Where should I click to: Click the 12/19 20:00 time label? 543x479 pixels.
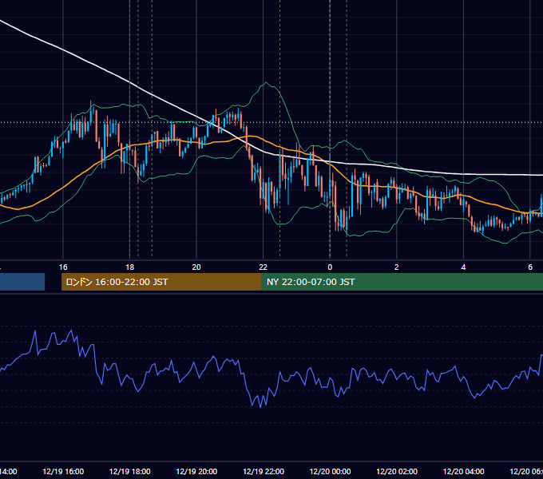coord(196,471)
